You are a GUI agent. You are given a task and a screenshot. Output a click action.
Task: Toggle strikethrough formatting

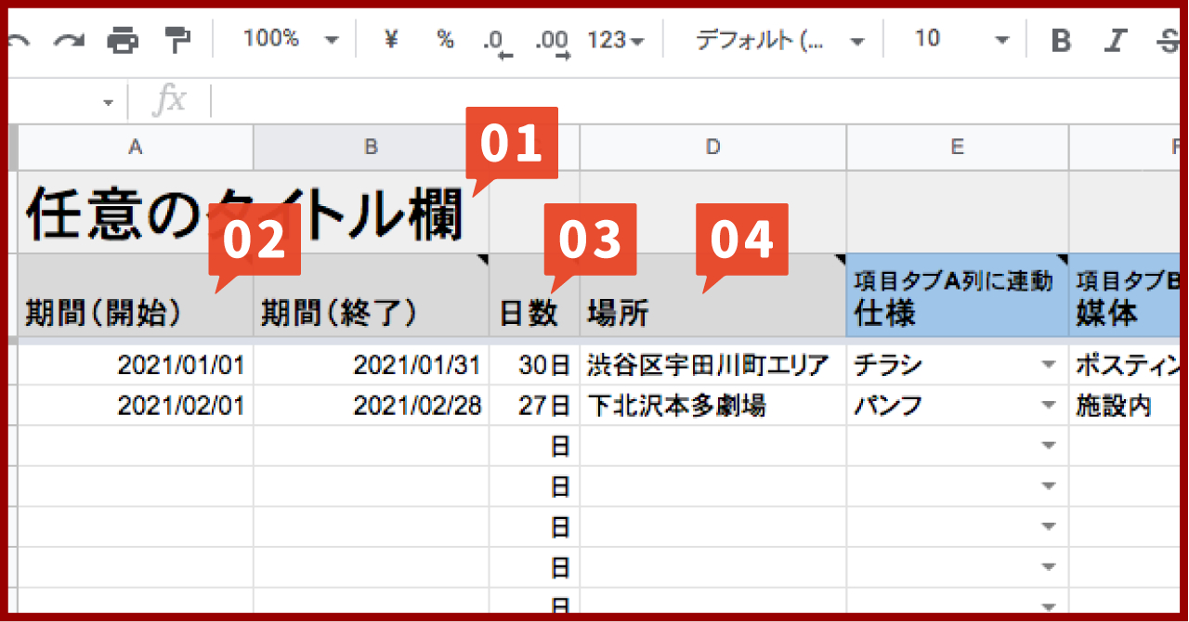1169,39
